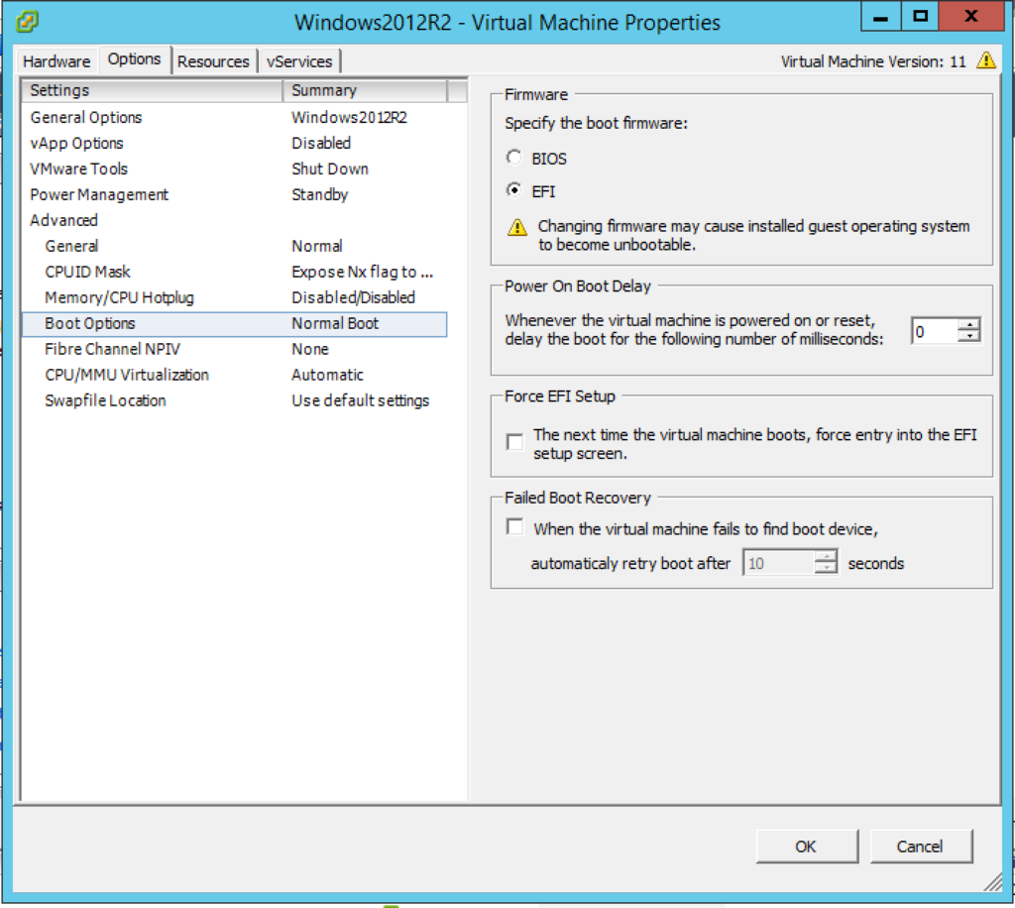Click the firmware change warning icon
The width and height of the screenshot is (1015, 908).
[514, 226]
